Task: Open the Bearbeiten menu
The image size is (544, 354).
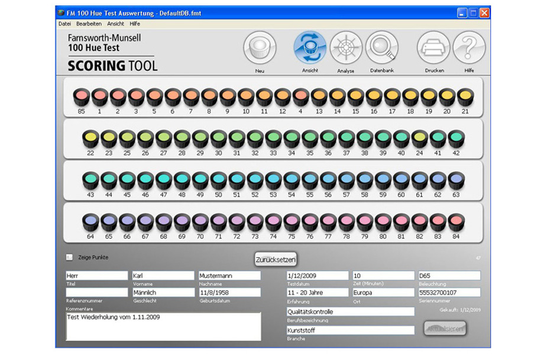Action: 89,24
